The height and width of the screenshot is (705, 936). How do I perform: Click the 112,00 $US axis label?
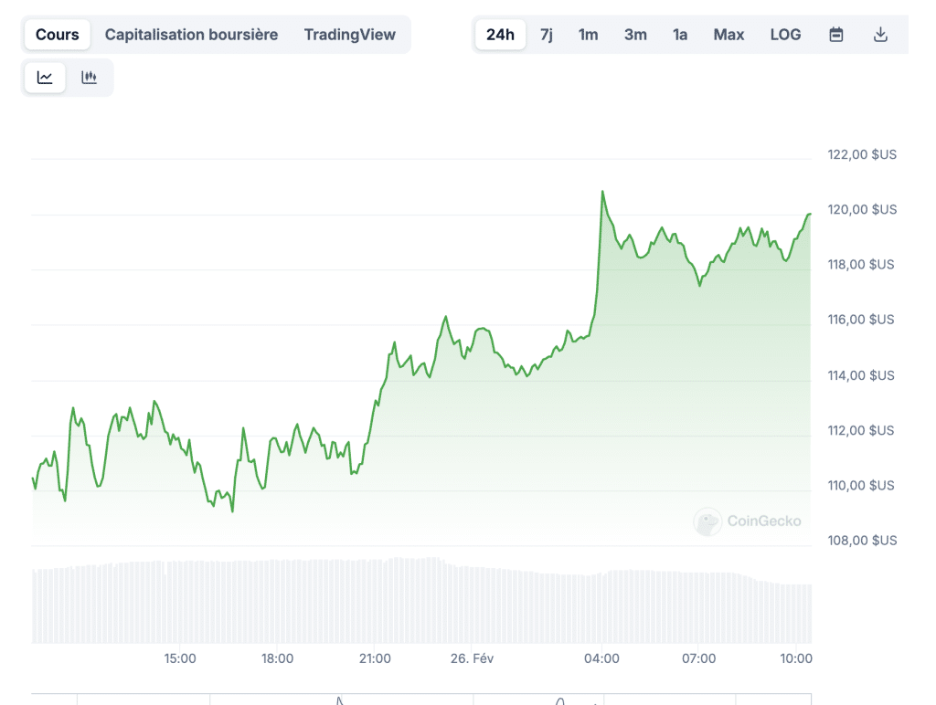(x=861, y=430)
